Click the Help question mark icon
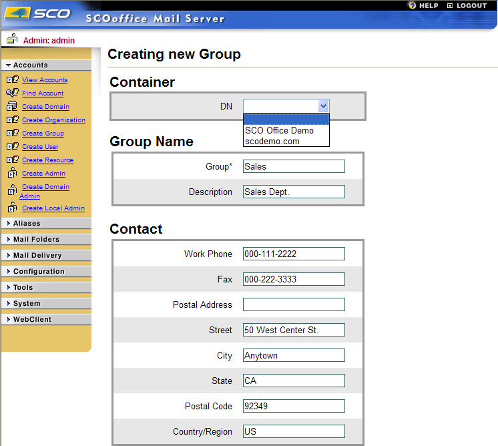Viewport: 498px width, 446px height. (413, 5)
